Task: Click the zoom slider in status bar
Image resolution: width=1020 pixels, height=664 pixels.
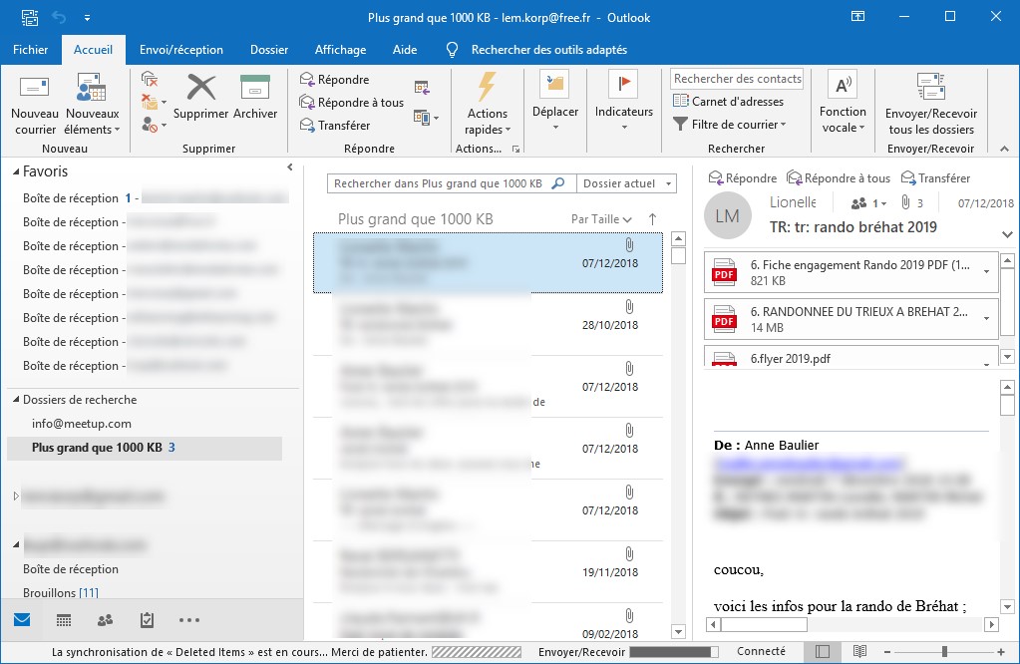Action: (x=943, y=652)
